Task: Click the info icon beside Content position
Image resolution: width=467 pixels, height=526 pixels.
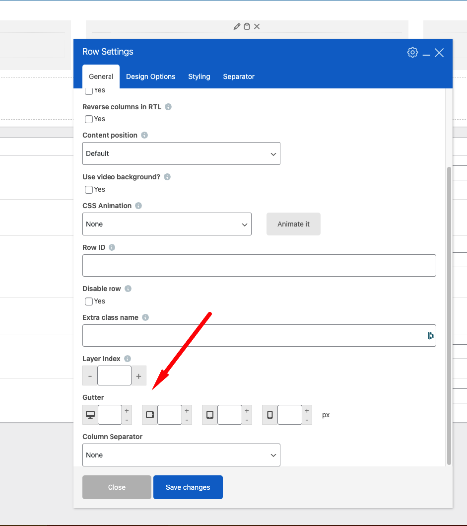Action: (x=144, y=135)
